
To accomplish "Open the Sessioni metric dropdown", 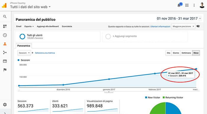I will [x=24, y=53].
